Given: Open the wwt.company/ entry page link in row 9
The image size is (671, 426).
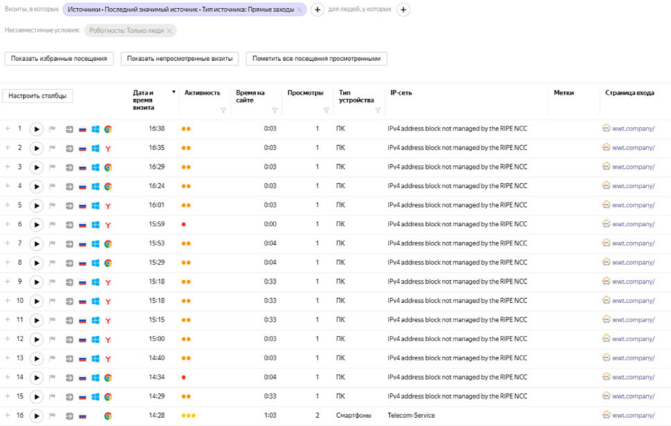Looking at the screenshot, I should [x=633, y=281].
